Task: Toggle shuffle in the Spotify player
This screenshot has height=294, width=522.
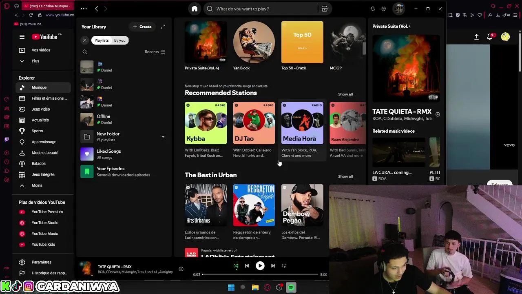Action: click(236, 266)
